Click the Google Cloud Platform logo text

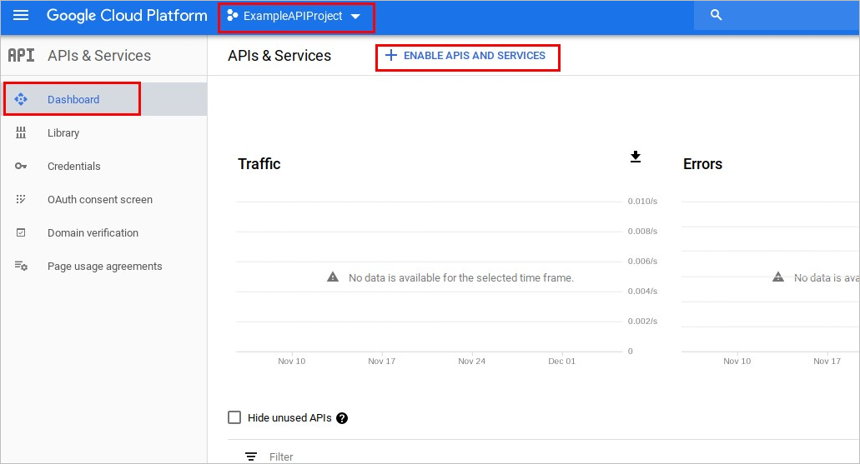click(127, 16)
